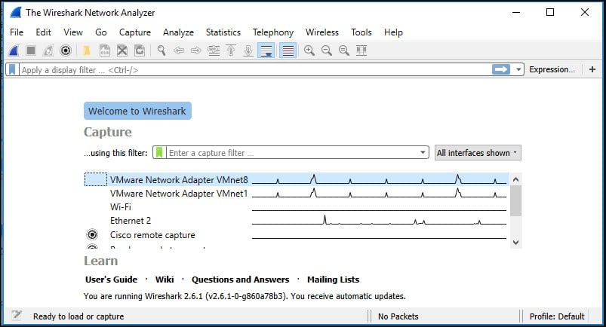Select VMware Network Adapter VMnet8 interface
The height and width of the screenshot is (327, 606).
pyautogui.click(x=296, y=180)
